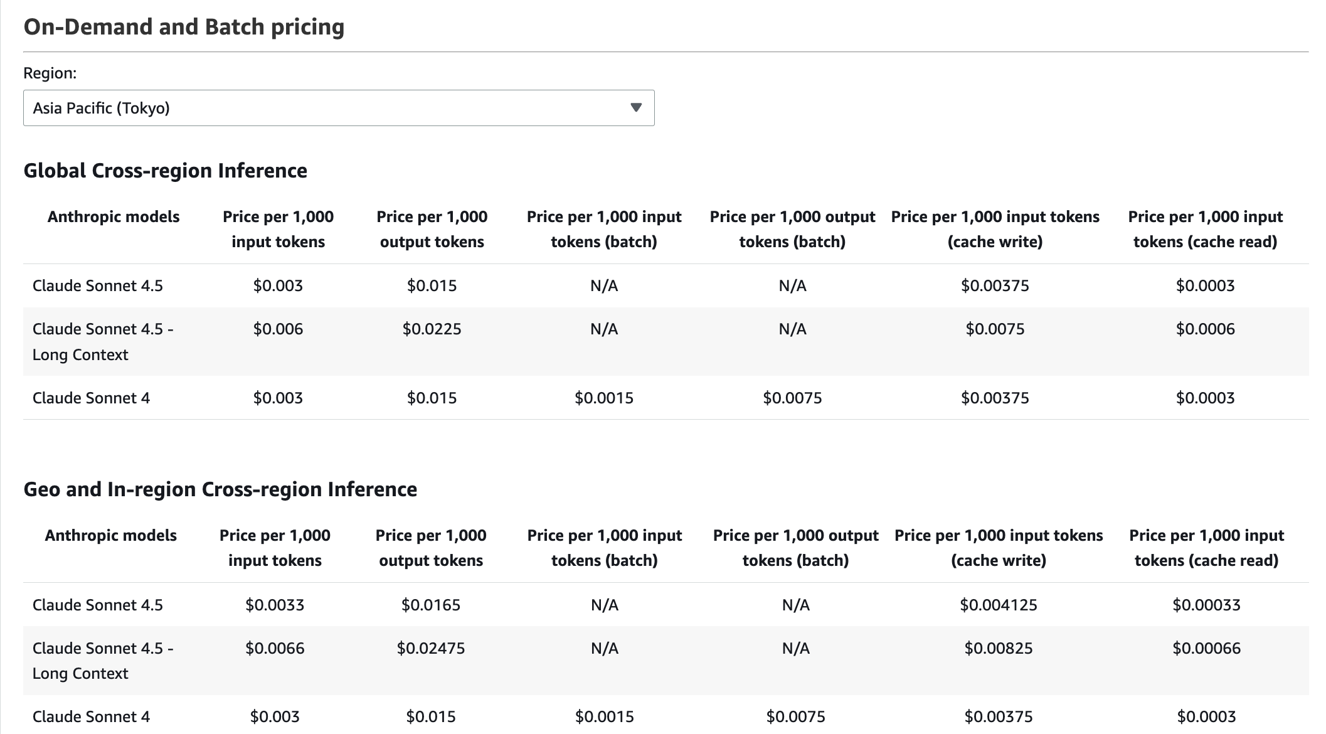Viewport: 1326px width, 734px height.
Task: Open the Region dropdown arrow
Action: (635, 108)
